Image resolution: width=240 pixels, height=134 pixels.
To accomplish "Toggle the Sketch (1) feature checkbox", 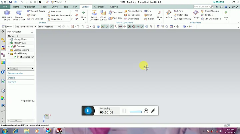I will 15,57.
